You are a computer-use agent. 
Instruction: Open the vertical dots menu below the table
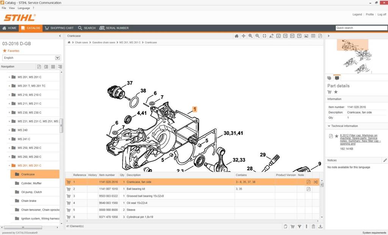tap(306, 226)
